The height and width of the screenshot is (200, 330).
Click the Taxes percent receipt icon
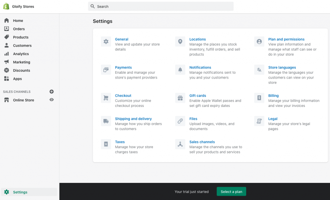tap(106, 144)
